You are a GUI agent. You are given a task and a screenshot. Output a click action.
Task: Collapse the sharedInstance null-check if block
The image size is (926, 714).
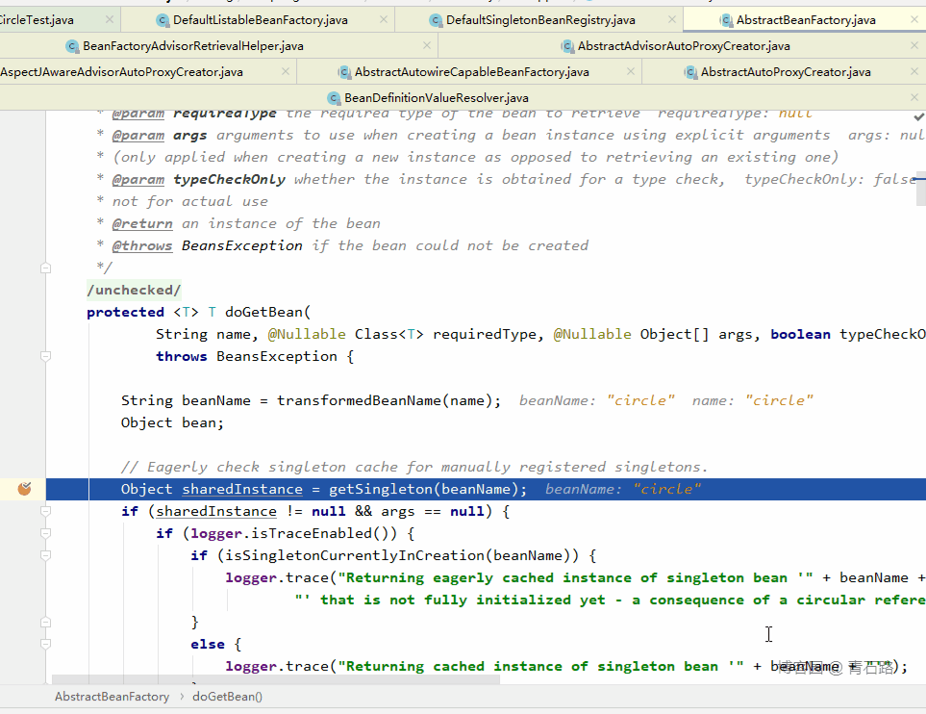[45, 511]
